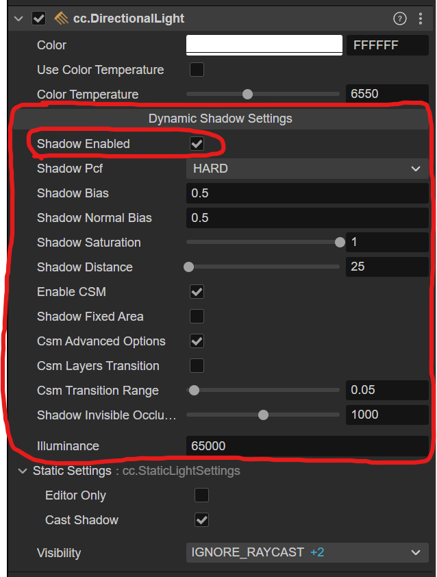
Task: Disable the Enable CSM checkbox
Action: [197, 292]
